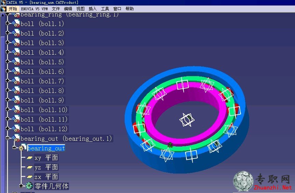Click the boll.1 product icon

(16, 24)
